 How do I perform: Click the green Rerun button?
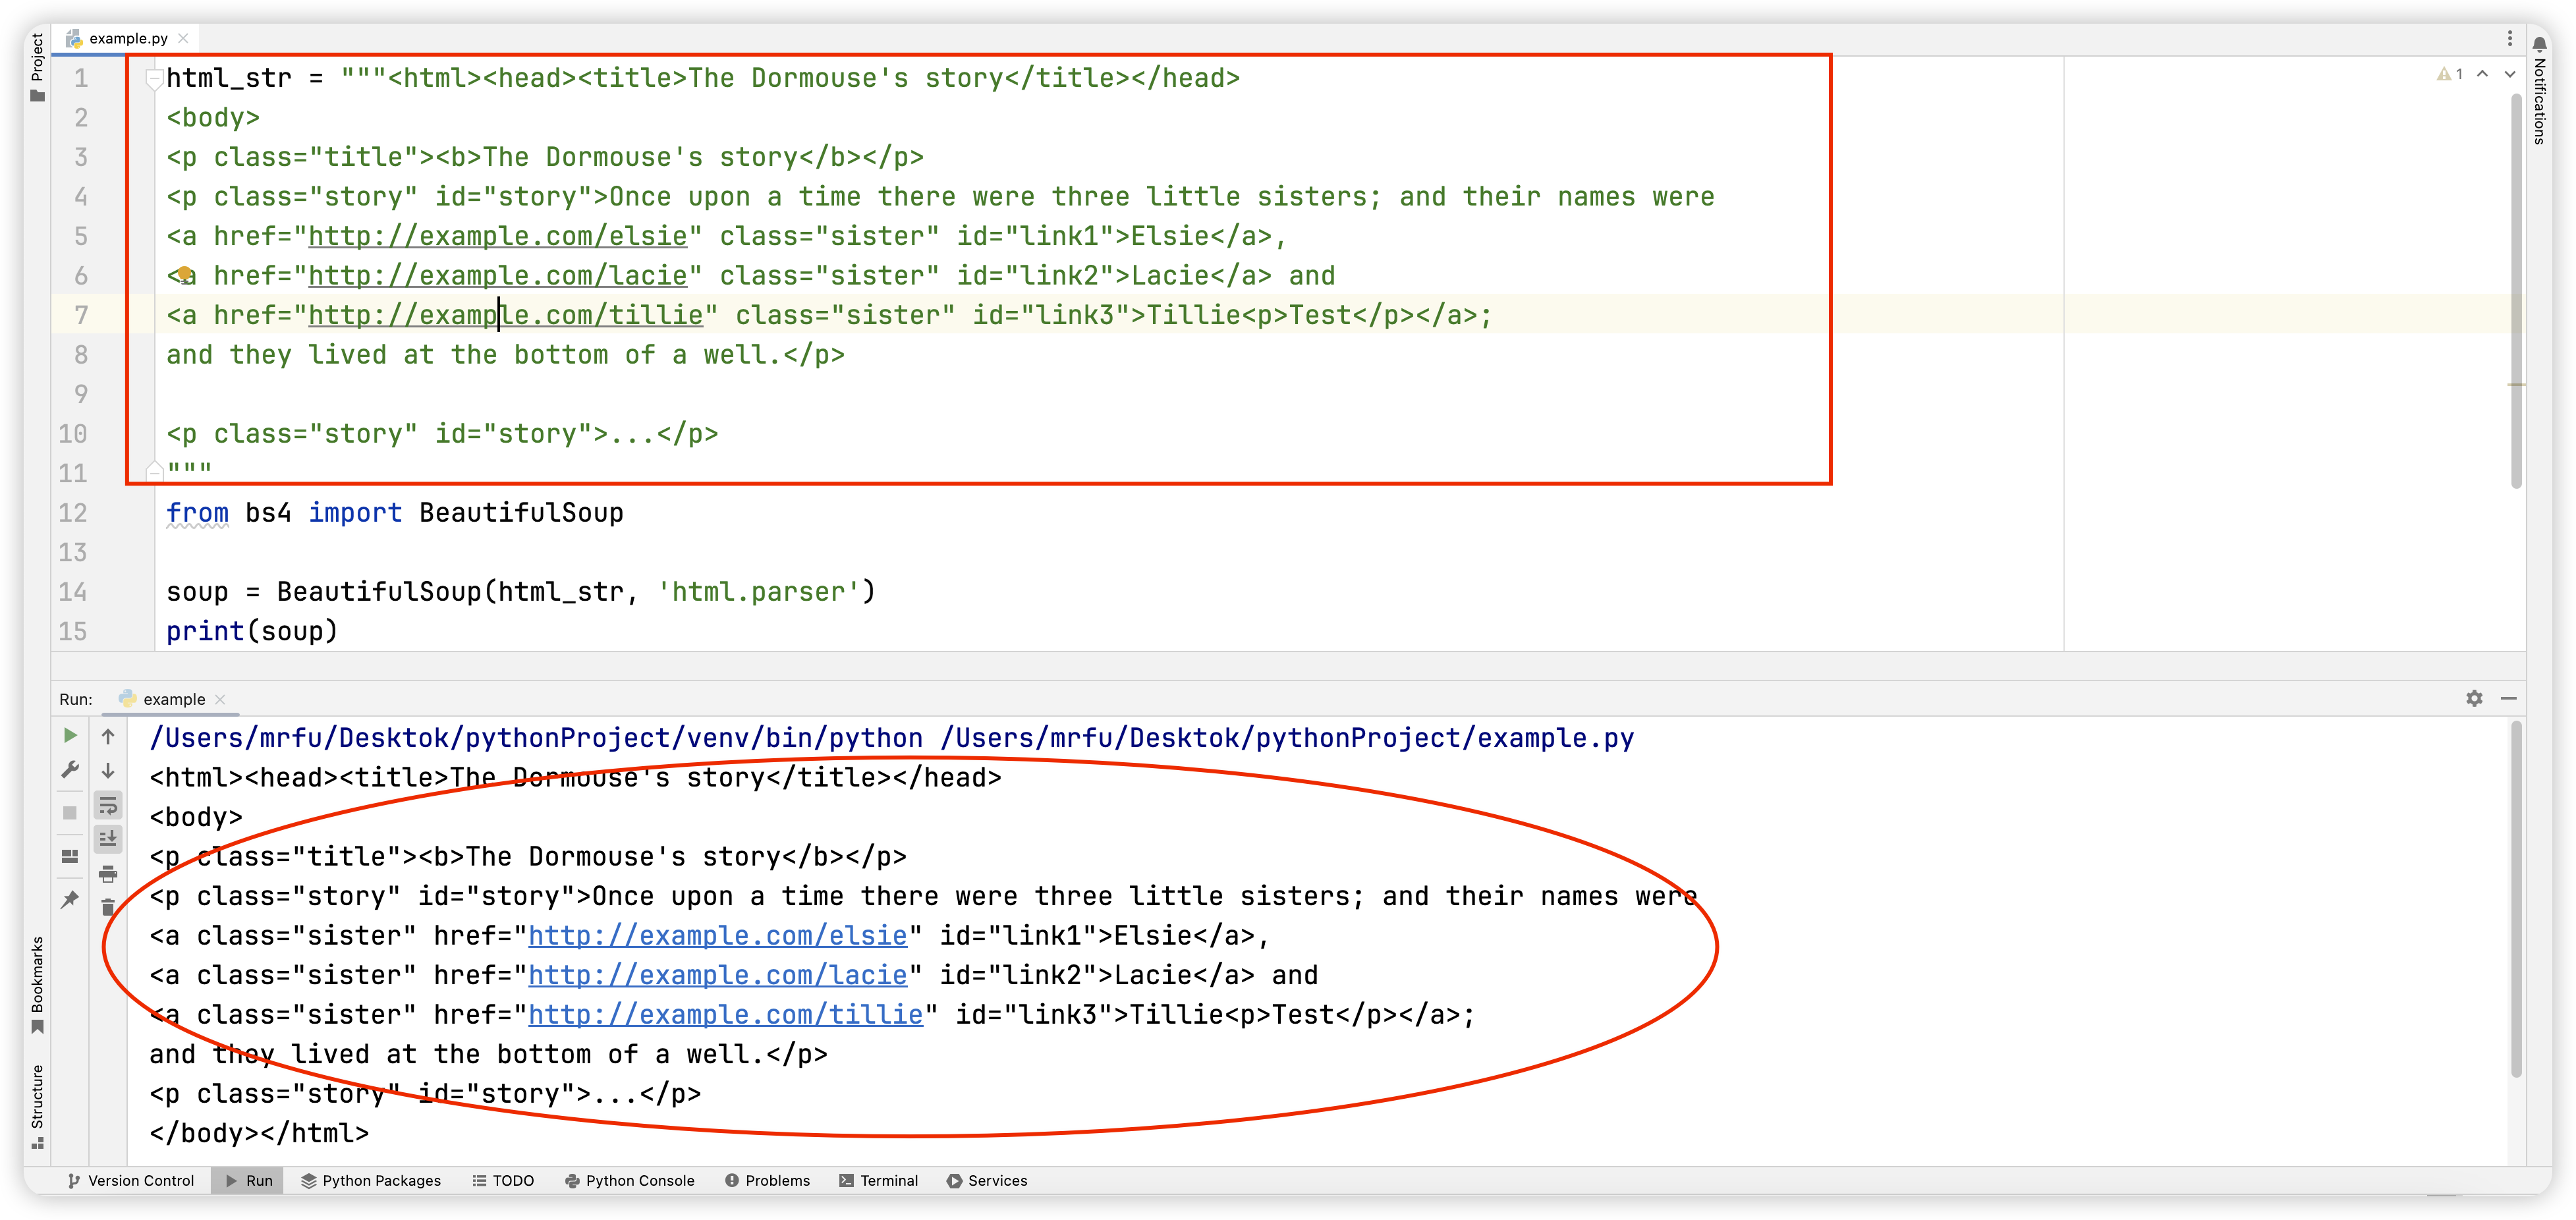point(70,735)
